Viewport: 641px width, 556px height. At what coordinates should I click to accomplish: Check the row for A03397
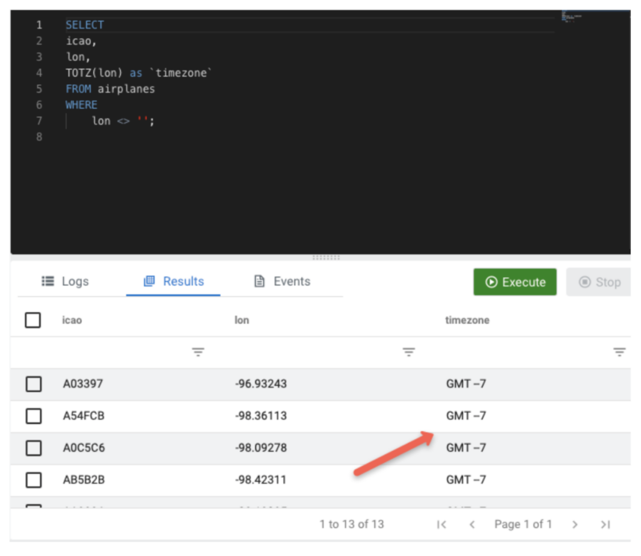click(33, 384)
